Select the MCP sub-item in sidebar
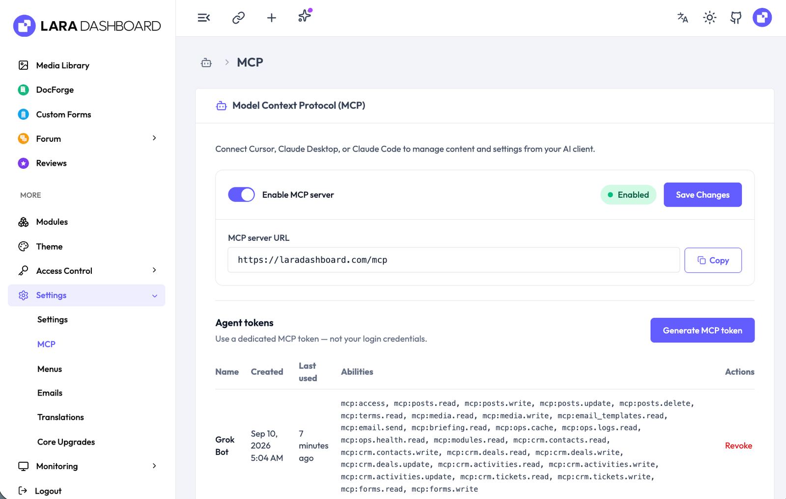The height and width of the screenshot is (499, 786). [46, 344]
